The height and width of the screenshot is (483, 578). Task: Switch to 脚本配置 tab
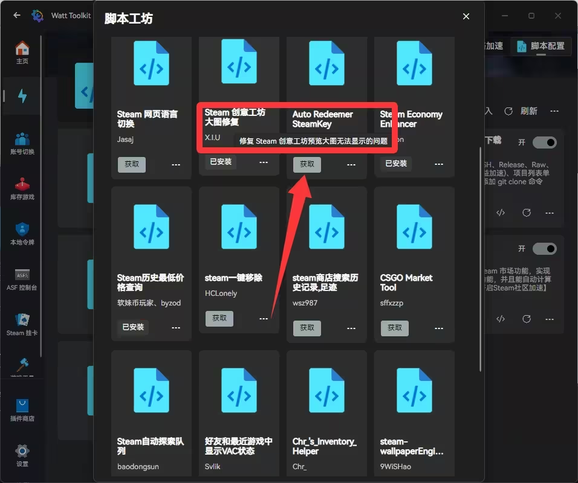click(x=541, y=46)
